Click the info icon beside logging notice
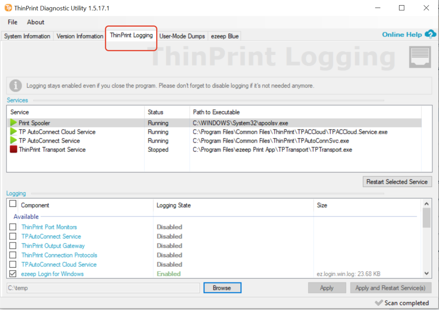439x310 pixels. click(16, 86)
